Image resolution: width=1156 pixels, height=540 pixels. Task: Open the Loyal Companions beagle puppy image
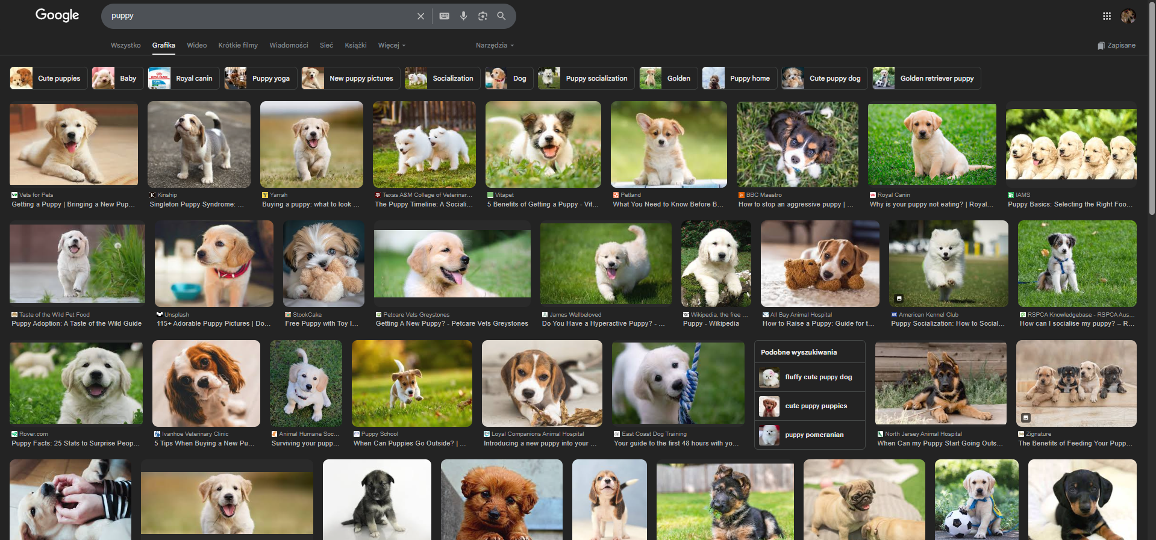[x=542, y=383]
